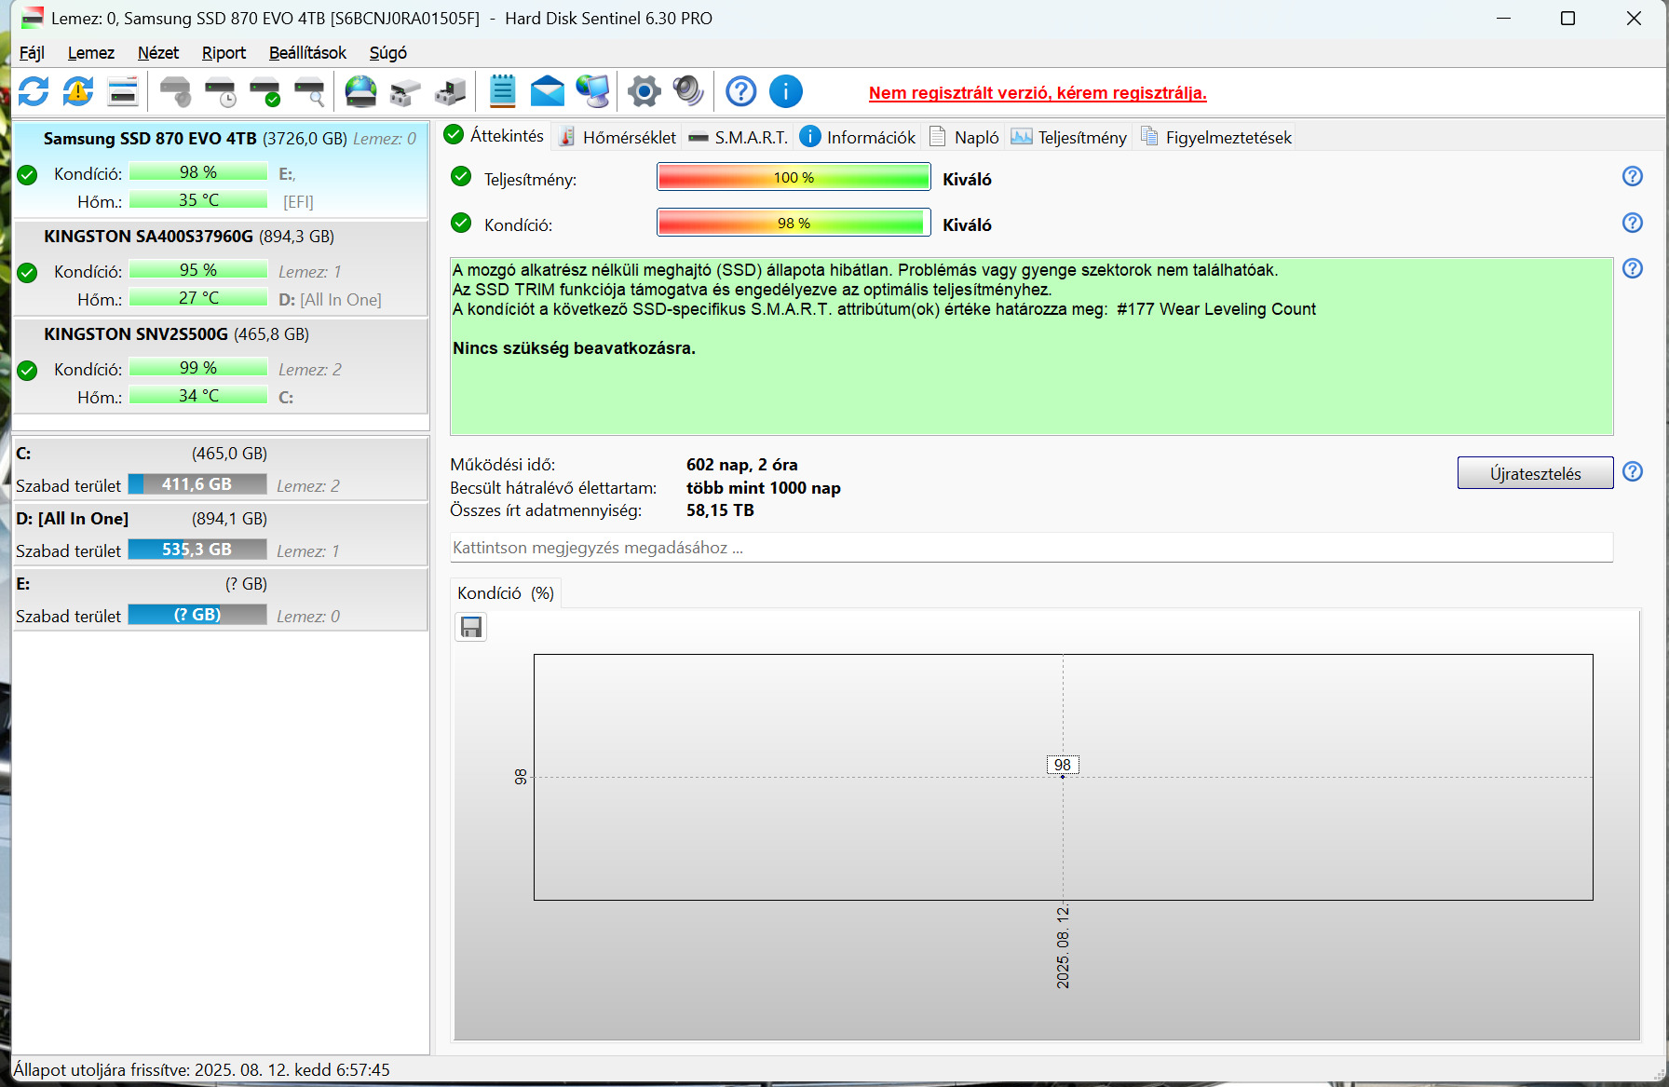The height and width of the screenshot is (1087, 1669).
Task: Click the comment field 'Kattintson megjegyzés megadásához'
Action: click(x=1031, y=548)
